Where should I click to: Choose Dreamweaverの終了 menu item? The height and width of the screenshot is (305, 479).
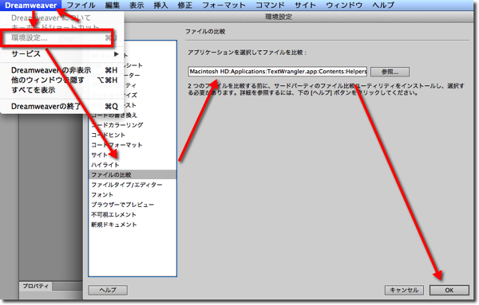pos(62,107)
